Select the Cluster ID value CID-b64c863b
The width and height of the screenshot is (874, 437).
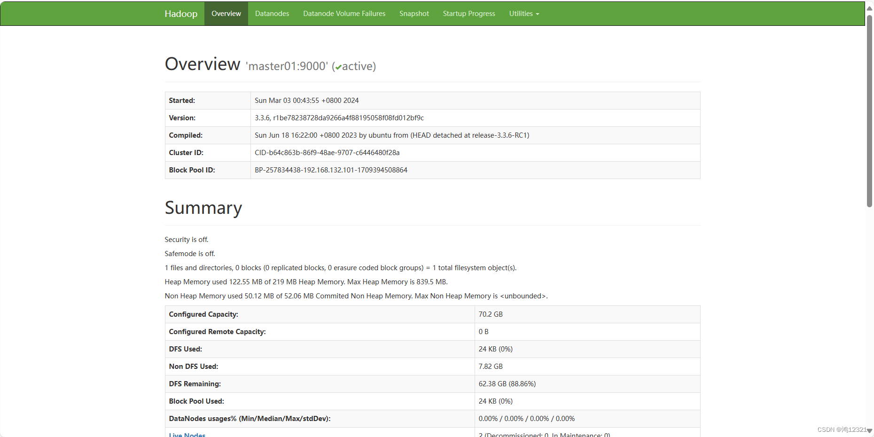327,153
